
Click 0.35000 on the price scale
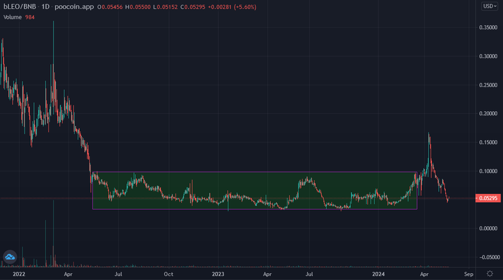coord(488,28)
